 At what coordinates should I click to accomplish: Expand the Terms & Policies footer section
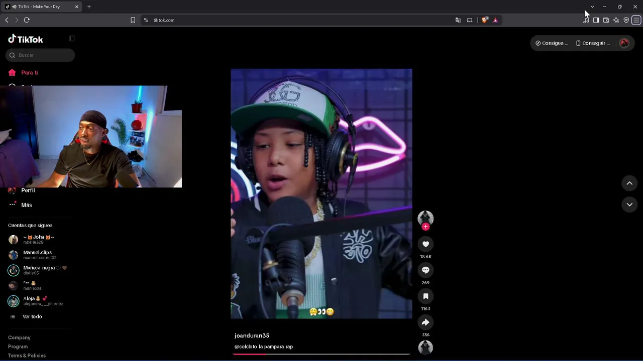click(x=27, y=356)
